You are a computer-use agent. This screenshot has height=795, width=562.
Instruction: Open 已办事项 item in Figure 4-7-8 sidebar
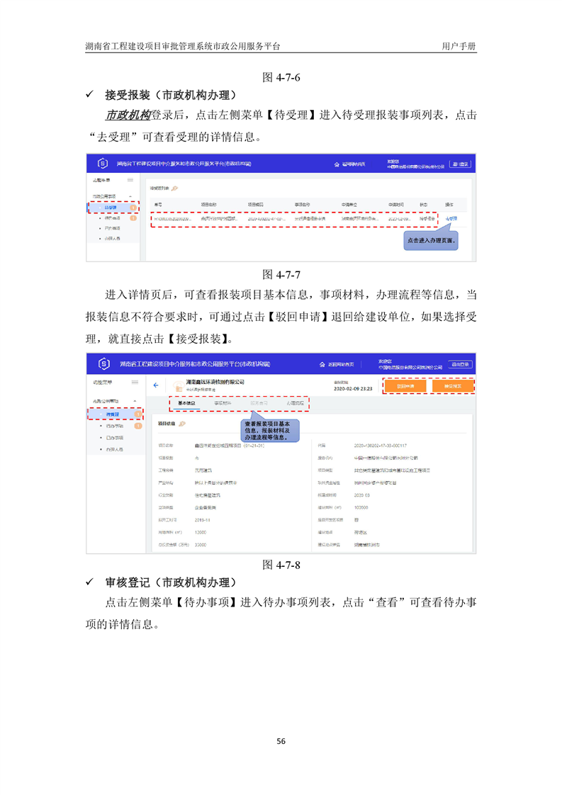coord(115,438)
